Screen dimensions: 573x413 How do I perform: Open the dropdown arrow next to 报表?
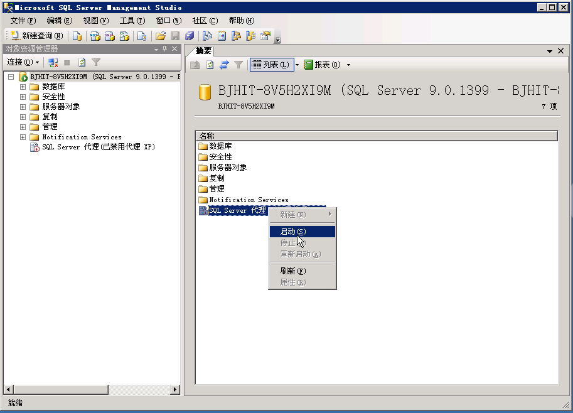(348, 65)
